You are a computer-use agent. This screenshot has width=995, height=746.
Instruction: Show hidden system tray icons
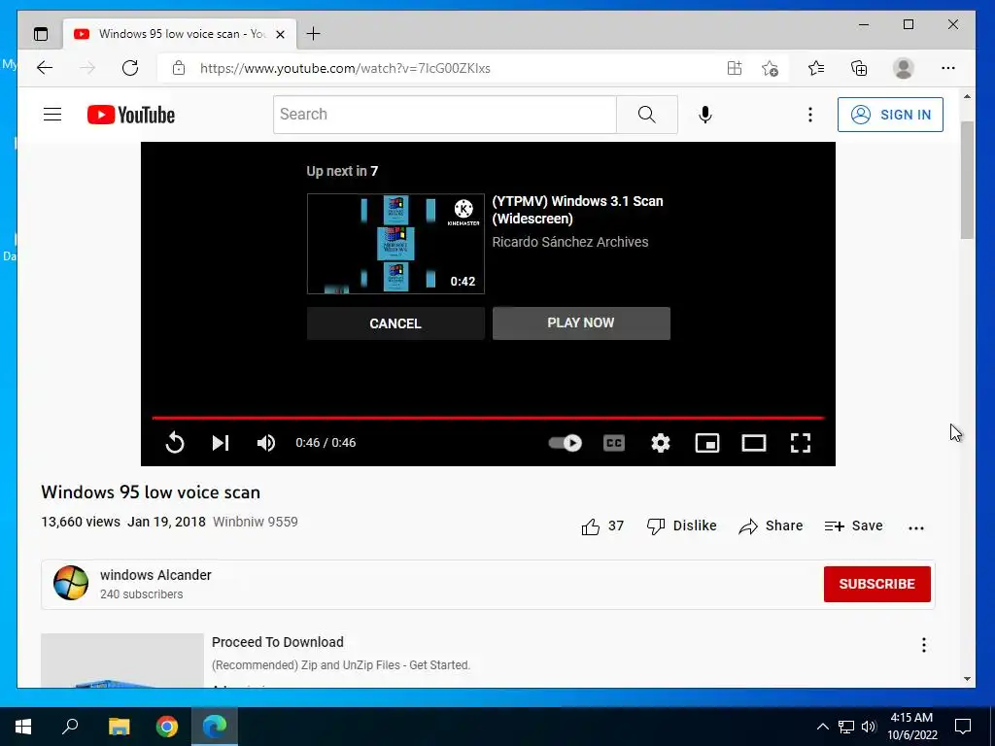point(822,727)
